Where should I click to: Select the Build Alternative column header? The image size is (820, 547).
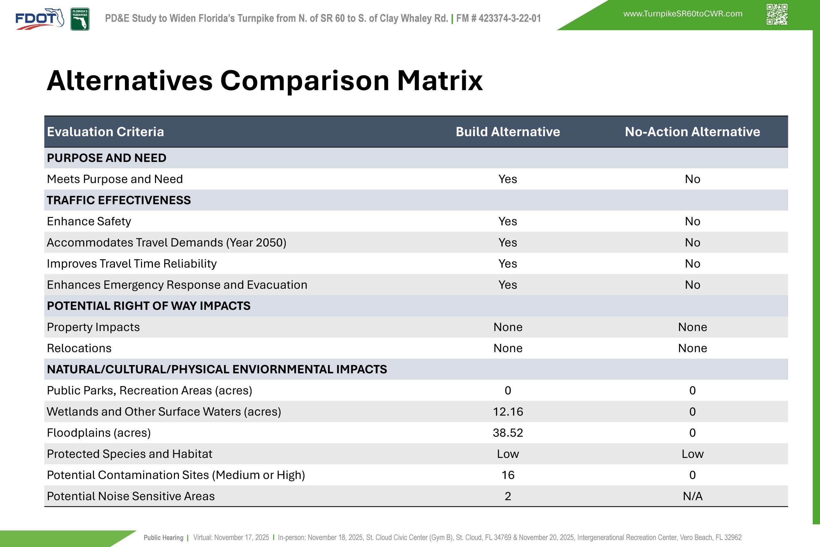(x=508, y=132)
